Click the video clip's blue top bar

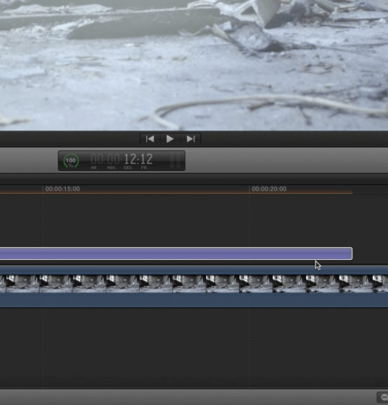point(194,270)
